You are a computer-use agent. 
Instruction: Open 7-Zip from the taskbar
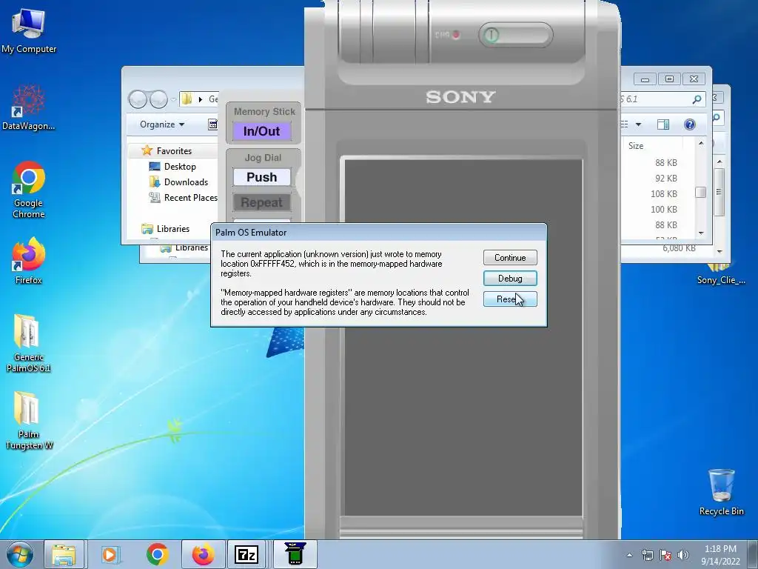coord(246,554)
